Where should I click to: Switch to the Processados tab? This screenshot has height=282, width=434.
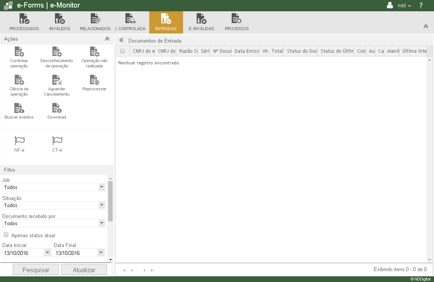point(24,22)
